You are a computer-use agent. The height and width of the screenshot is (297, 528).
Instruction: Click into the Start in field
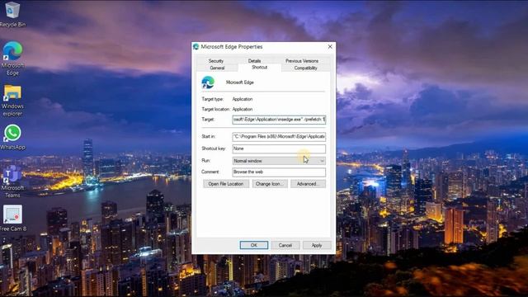tap(279, 137)
